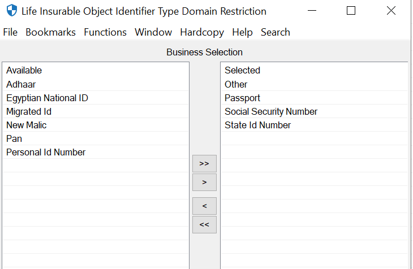Maximize the application window
Viewport: 413px width, 269px height.
point(351,11)
